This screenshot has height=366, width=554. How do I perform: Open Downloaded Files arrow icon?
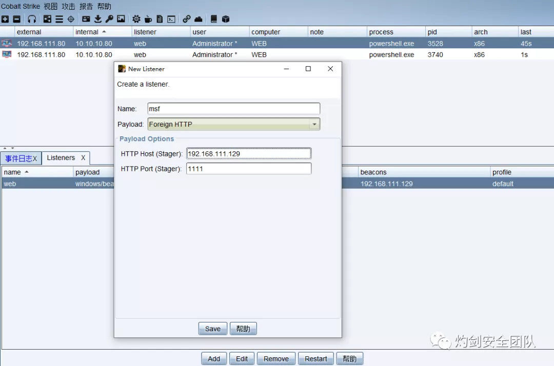(x=98, y=19)
